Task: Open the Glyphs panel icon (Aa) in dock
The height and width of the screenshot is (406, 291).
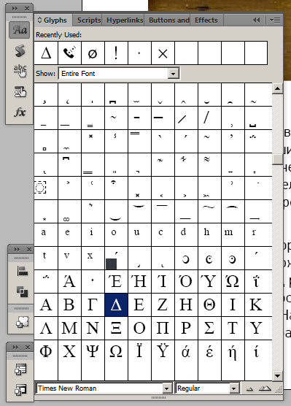Action: [x=20, y=30]
